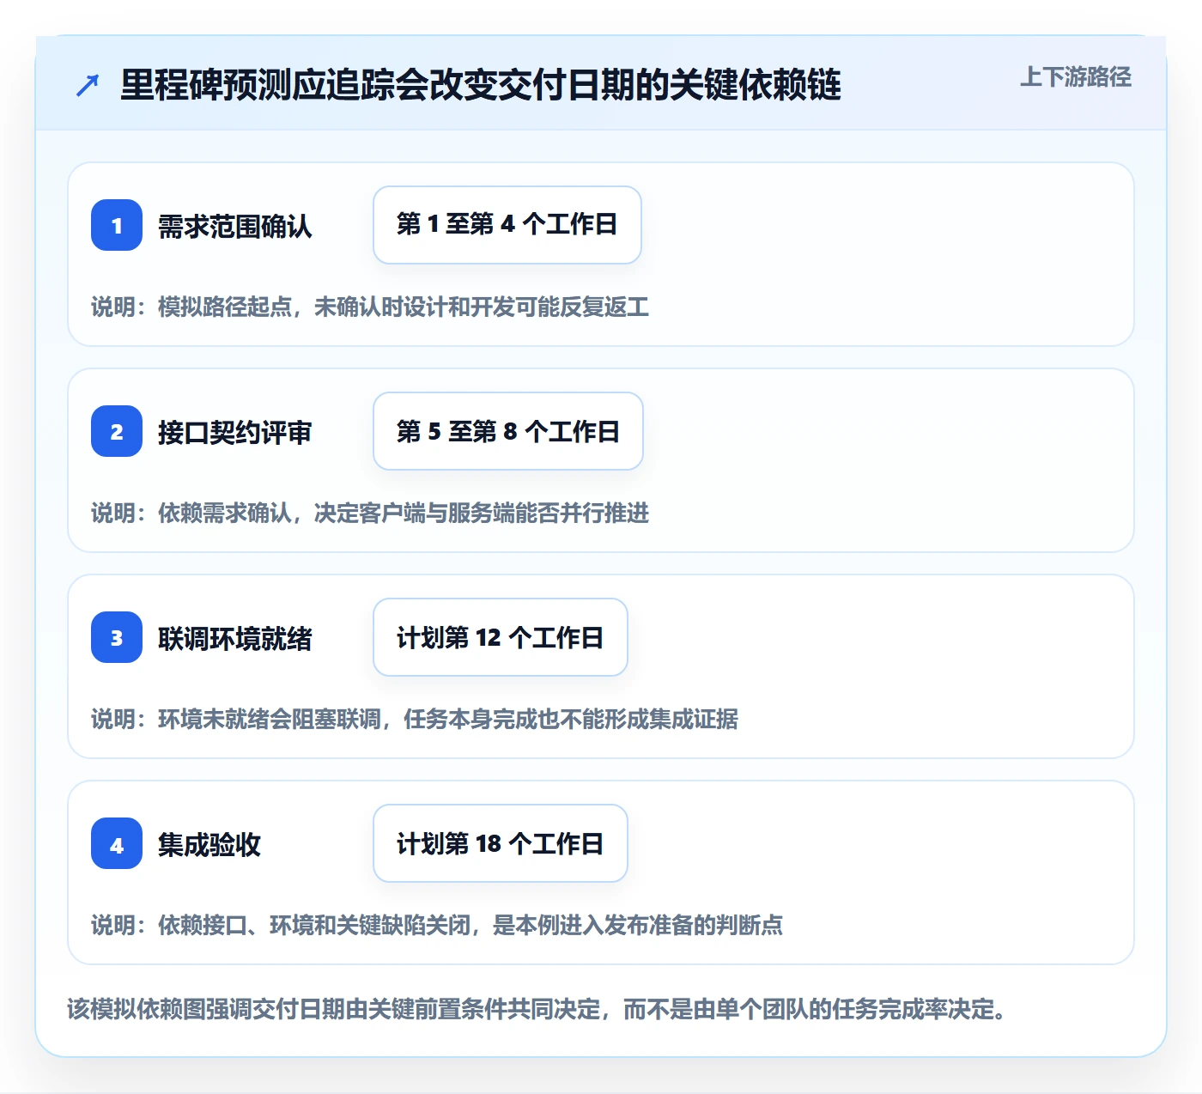The image size is (1202, 1094).
Task: Select the 联调环境就绪 step title
Action: (x=235, y=638)
